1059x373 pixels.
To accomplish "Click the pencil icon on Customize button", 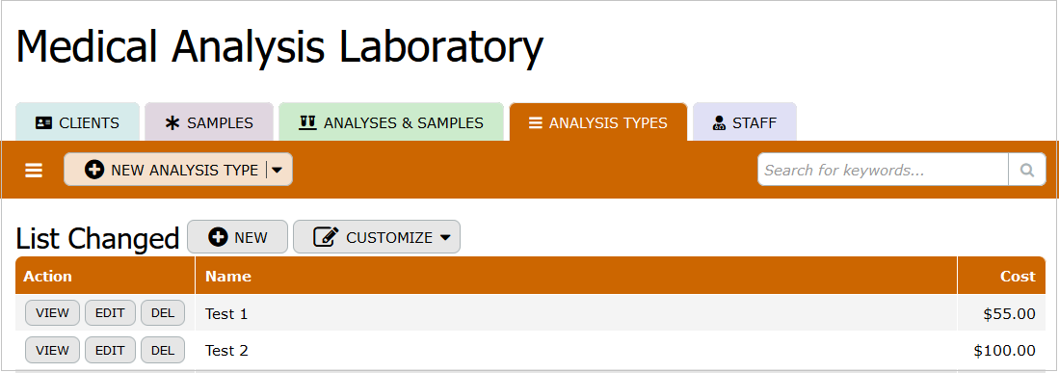I will (327, 237).
